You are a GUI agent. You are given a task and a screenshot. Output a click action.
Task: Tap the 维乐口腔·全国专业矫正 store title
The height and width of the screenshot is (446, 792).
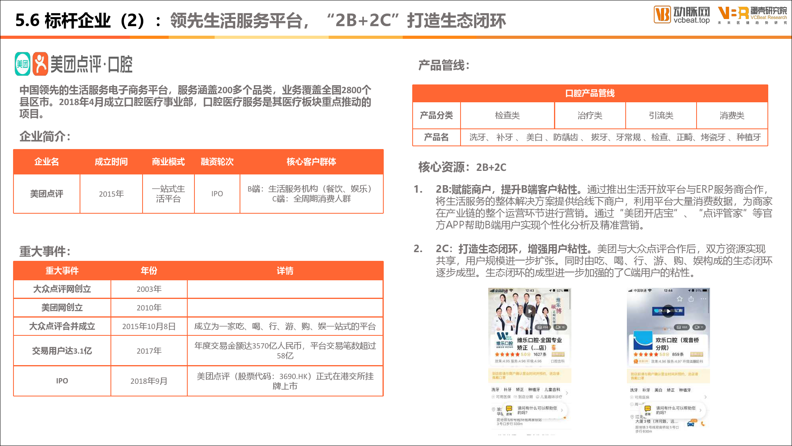[539, 344]
